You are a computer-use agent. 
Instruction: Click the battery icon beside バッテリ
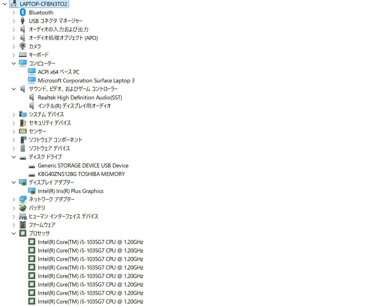click(23, 208)
